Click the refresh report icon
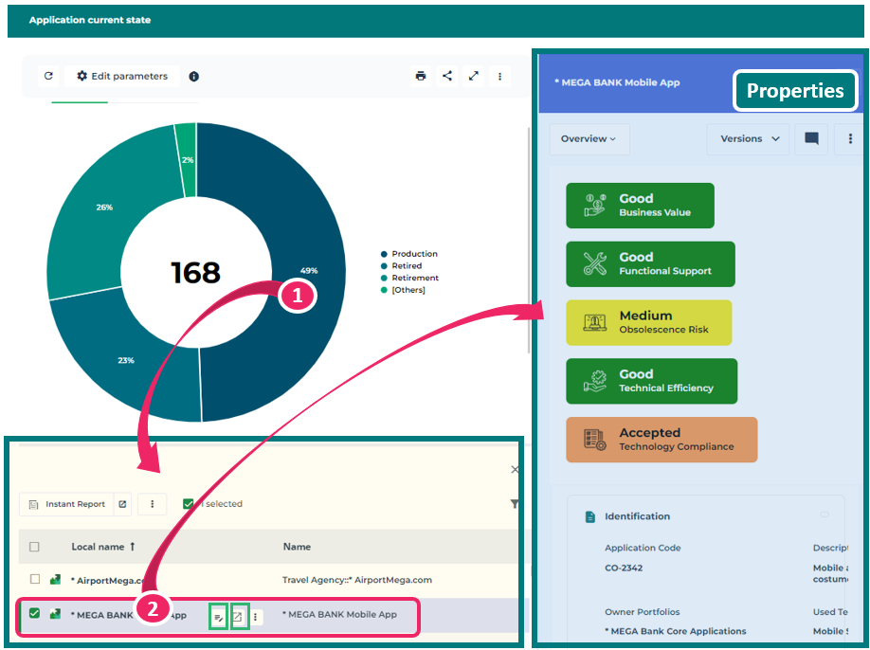This screenshot has height=650, width=870. (49, 76)
